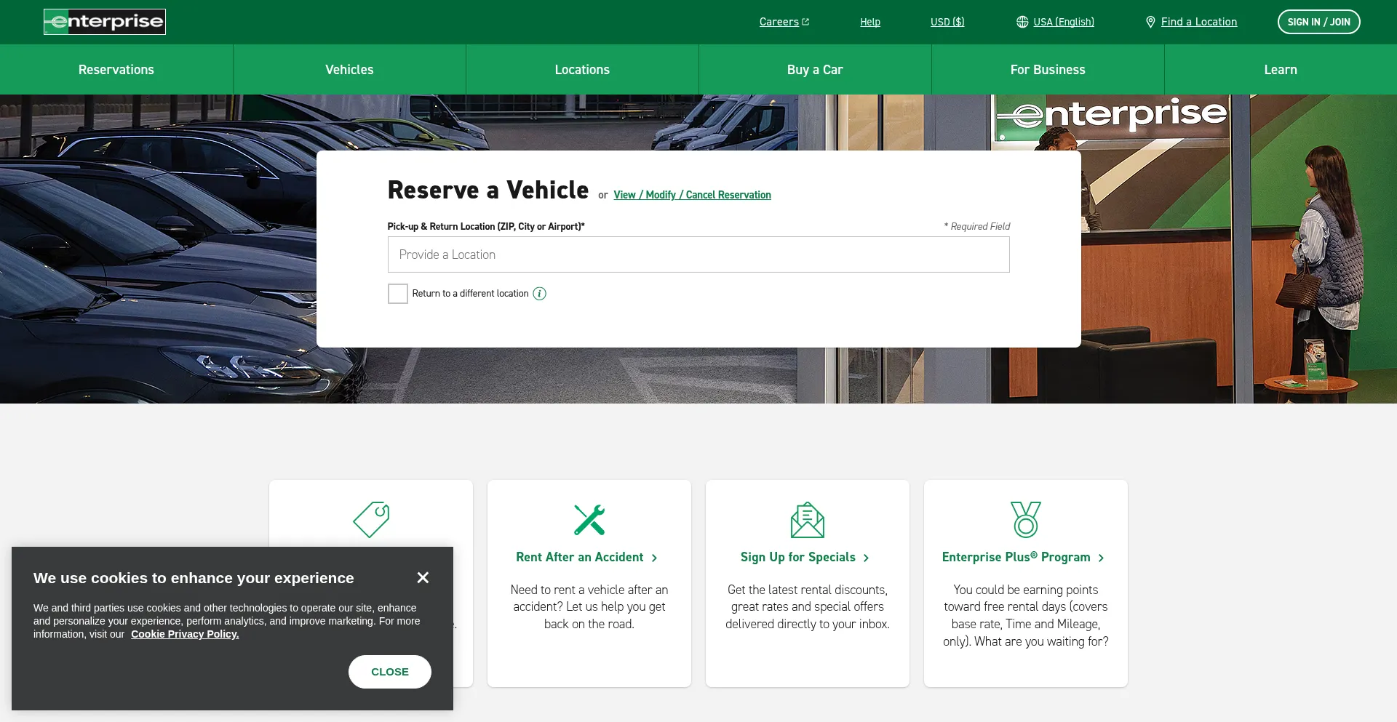This screenshot has height=722, width=1397.
Task: Open the Vehicles menu
Action: point(349,70)
